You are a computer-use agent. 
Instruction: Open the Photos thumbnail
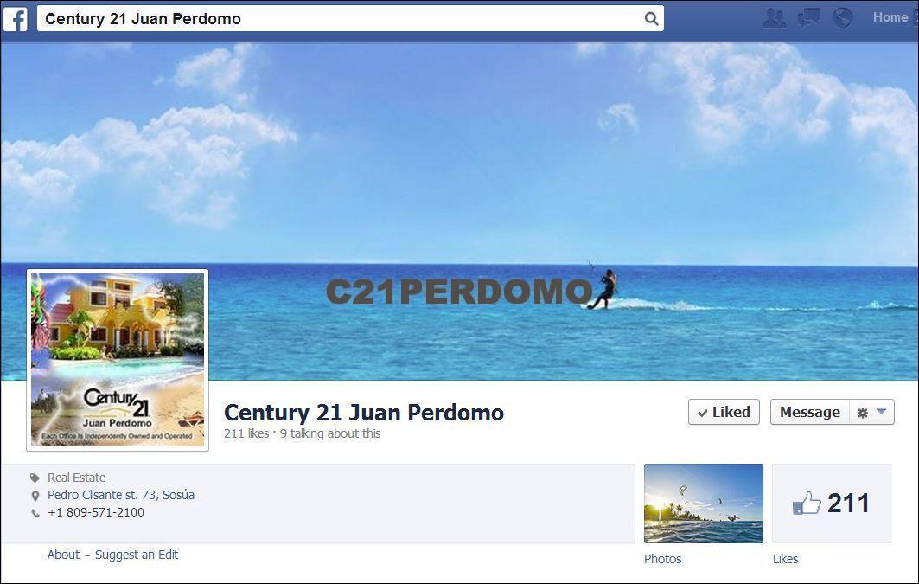click(x=704, y=504)
